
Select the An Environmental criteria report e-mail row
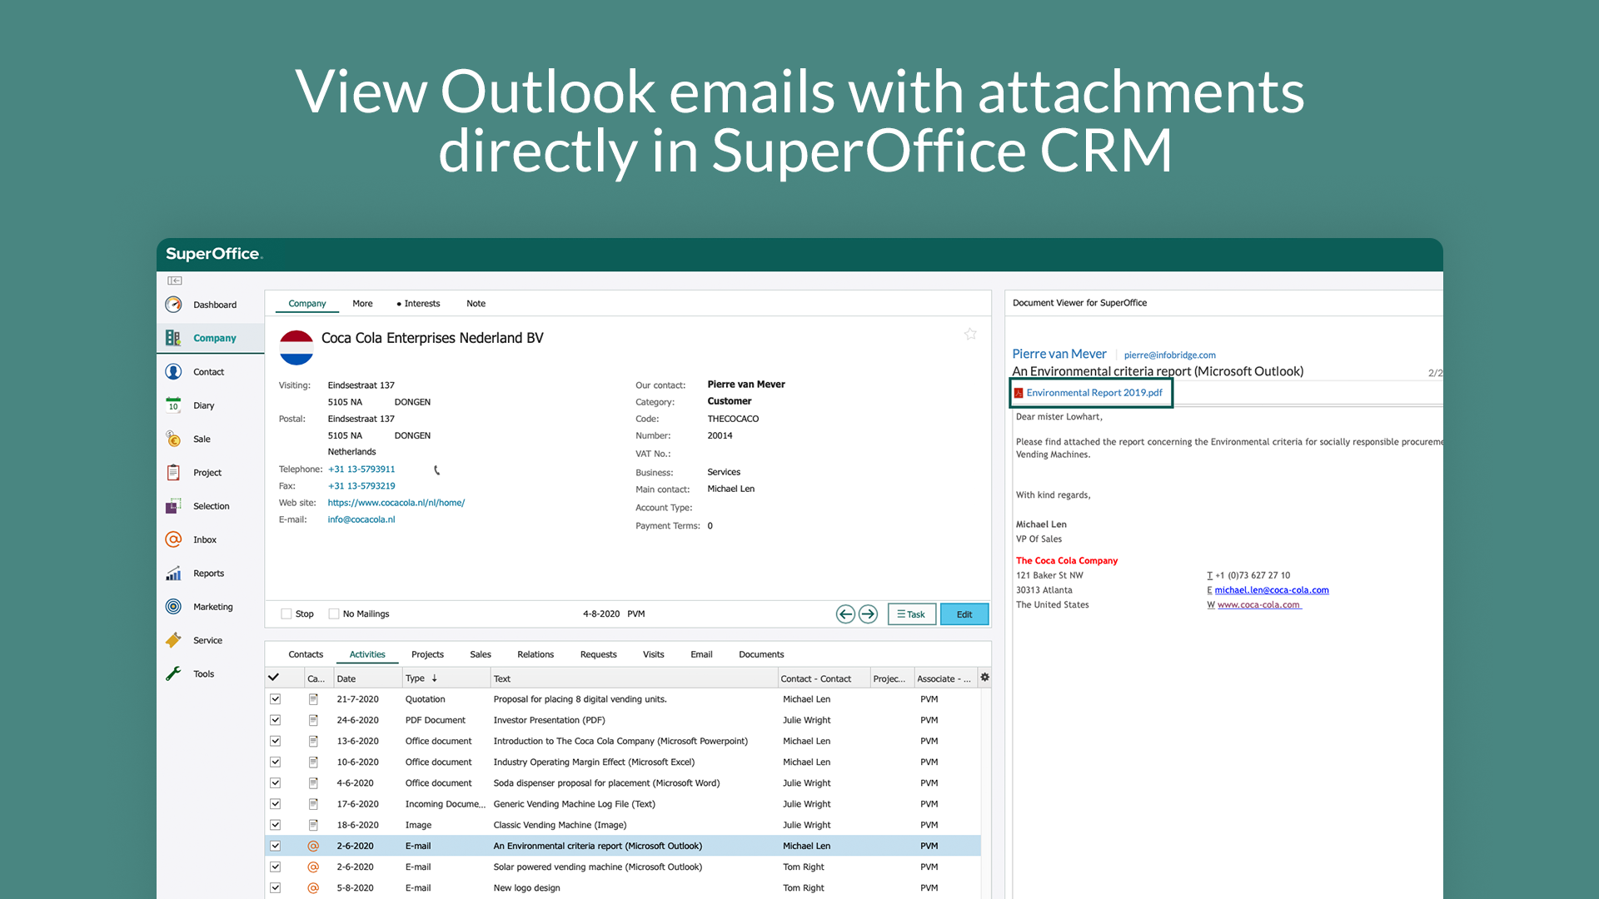pos(623,846)
